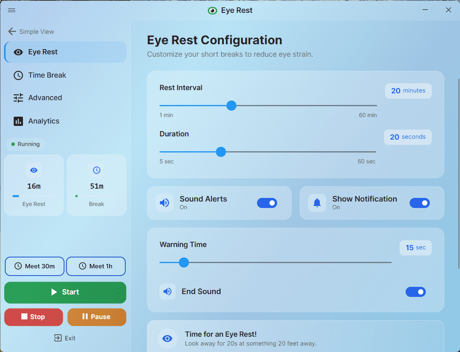This screenshot has height=352, width=460.
Task: Click the Show Notification bell icon
Action: point(317,203)
